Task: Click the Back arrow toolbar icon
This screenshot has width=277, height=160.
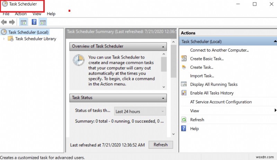Action: pos(4,22)
